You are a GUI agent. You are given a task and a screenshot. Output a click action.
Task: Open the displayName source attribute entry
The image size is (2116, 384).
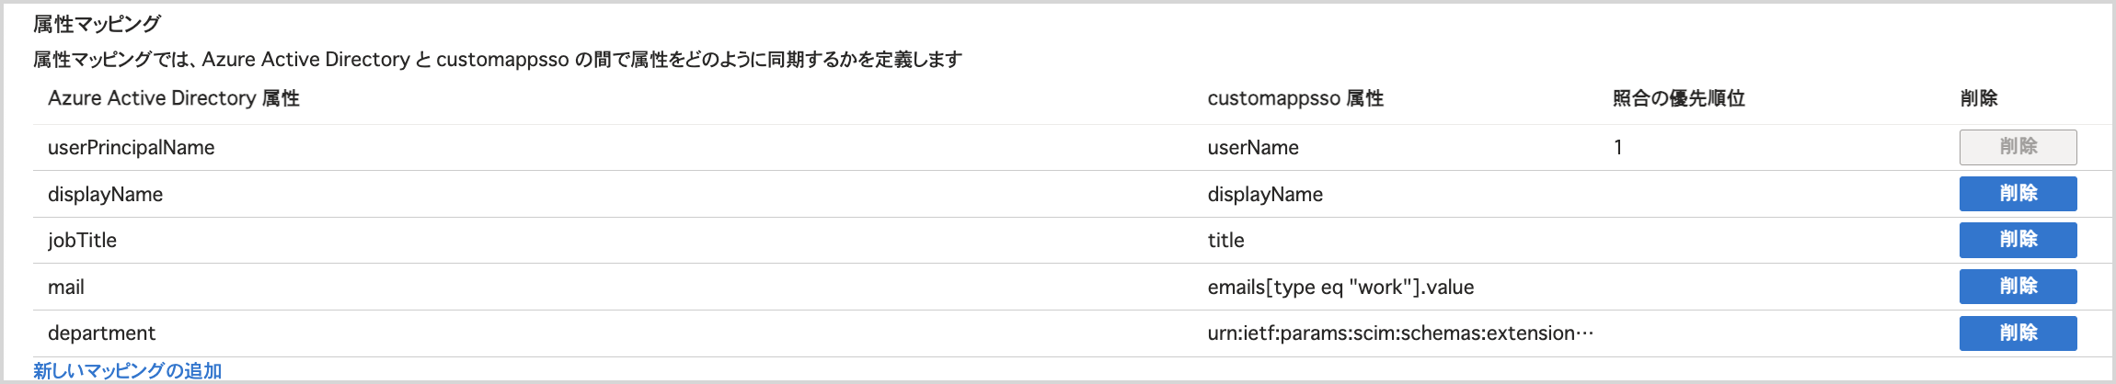click(105, 195)
